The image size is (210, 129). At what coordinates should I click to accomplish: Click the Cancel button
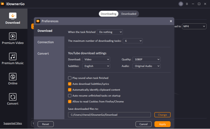click(143, 124)
